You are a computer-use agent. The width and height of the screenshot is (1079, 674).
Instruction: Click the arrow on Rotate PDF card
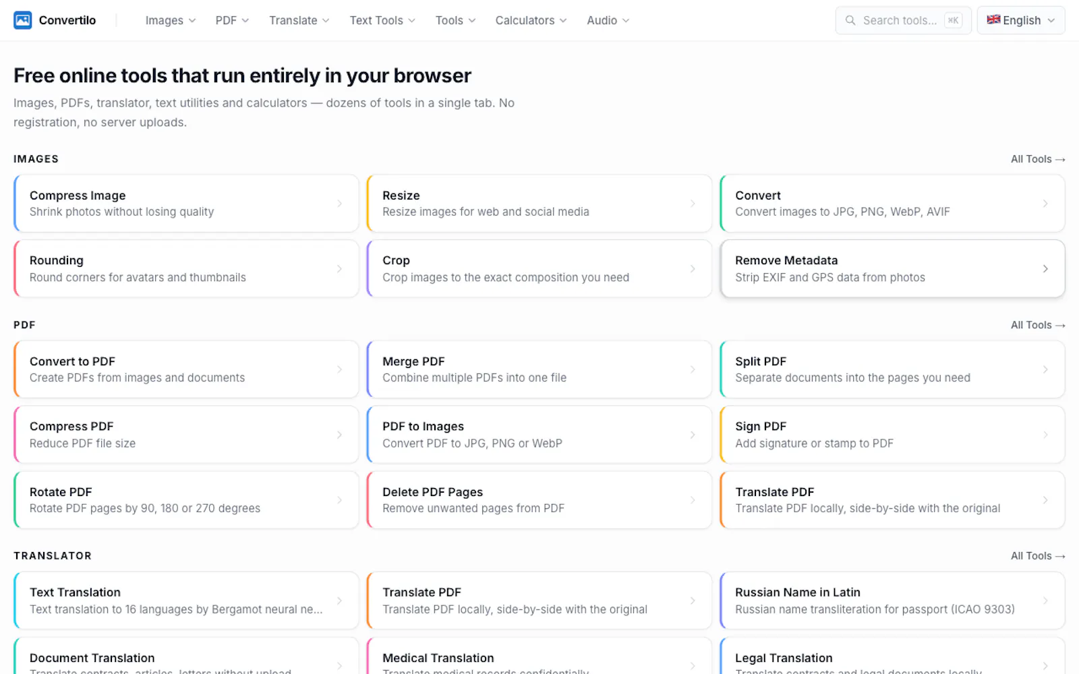339,500
